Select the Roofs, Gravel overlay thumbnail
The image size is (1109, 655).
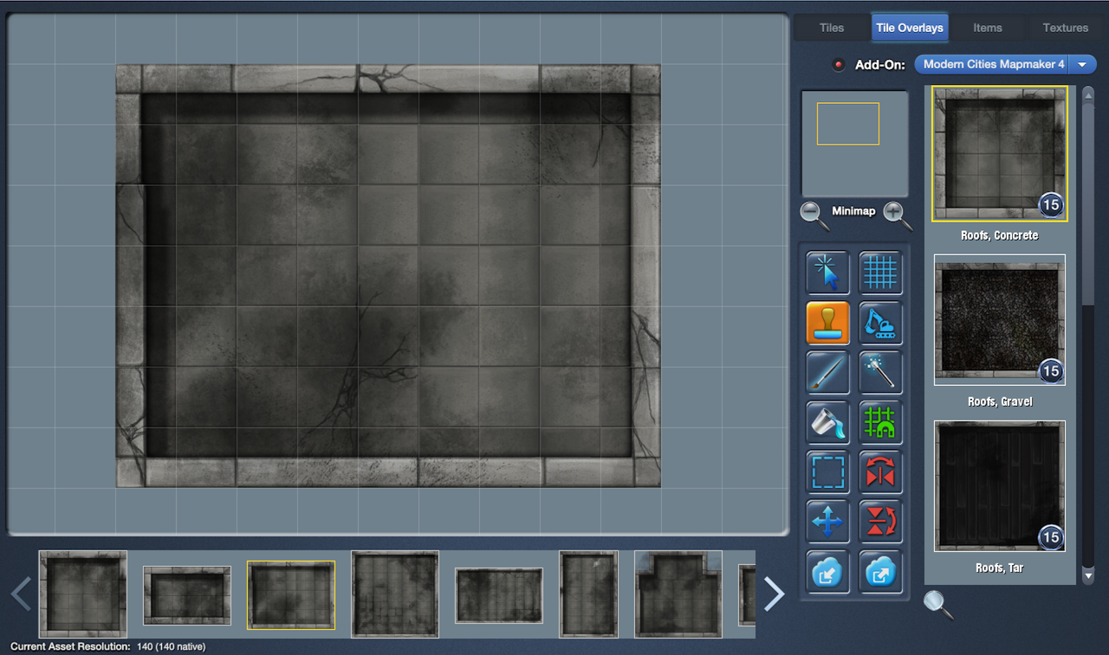pyautogui.click(x=999, y=320)
